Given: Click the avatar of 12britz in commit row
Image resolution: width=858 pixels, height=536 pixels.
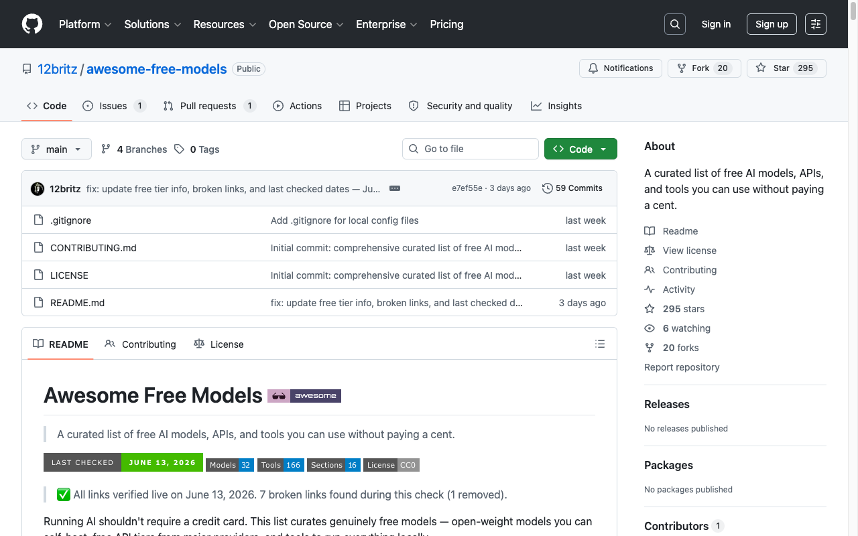Looking at the screenshot, I should click(38, 189).
